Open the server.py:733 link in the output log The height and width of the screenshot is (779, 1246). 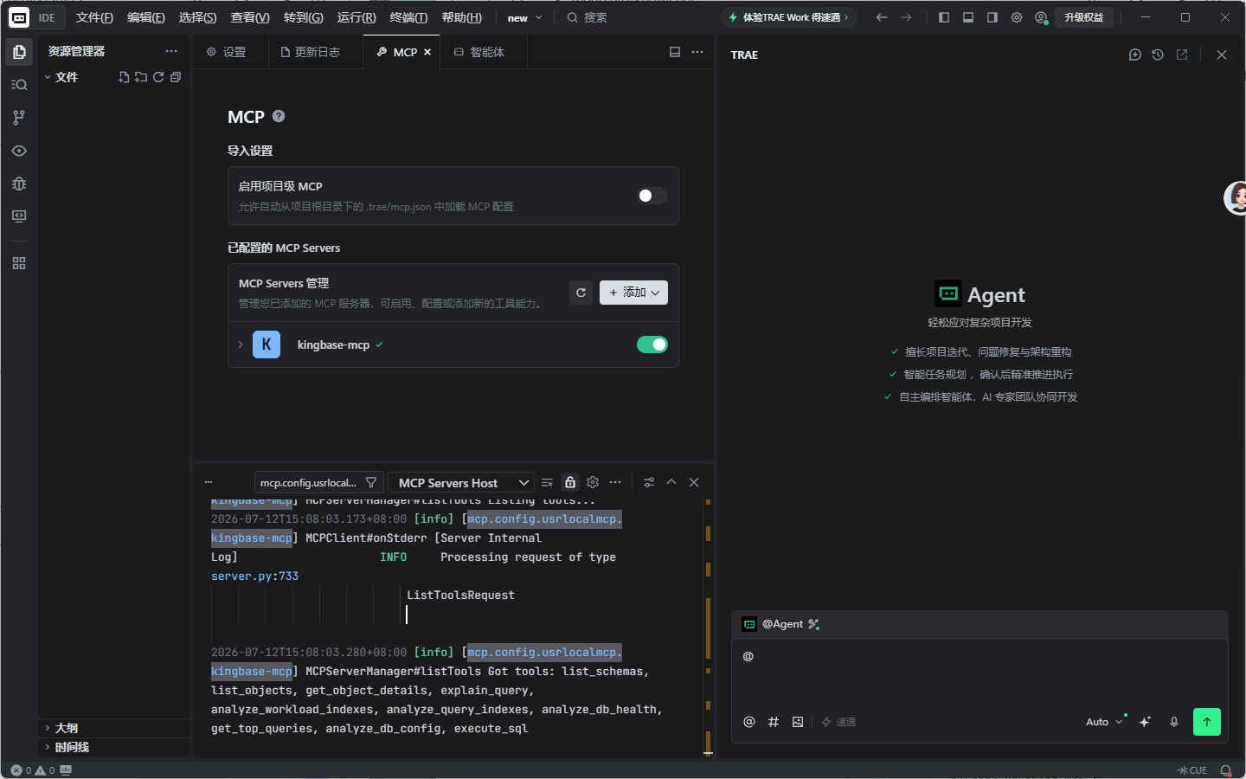coord(254,576)
